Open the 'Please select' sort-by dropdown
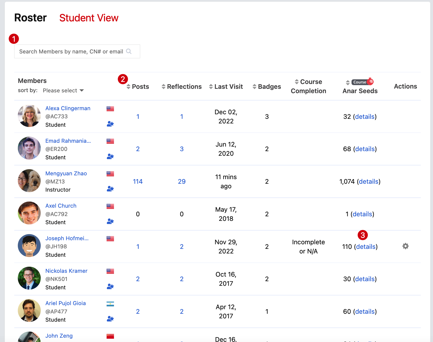The width and height of the screenshot is (433, 342). pos(63,91)
